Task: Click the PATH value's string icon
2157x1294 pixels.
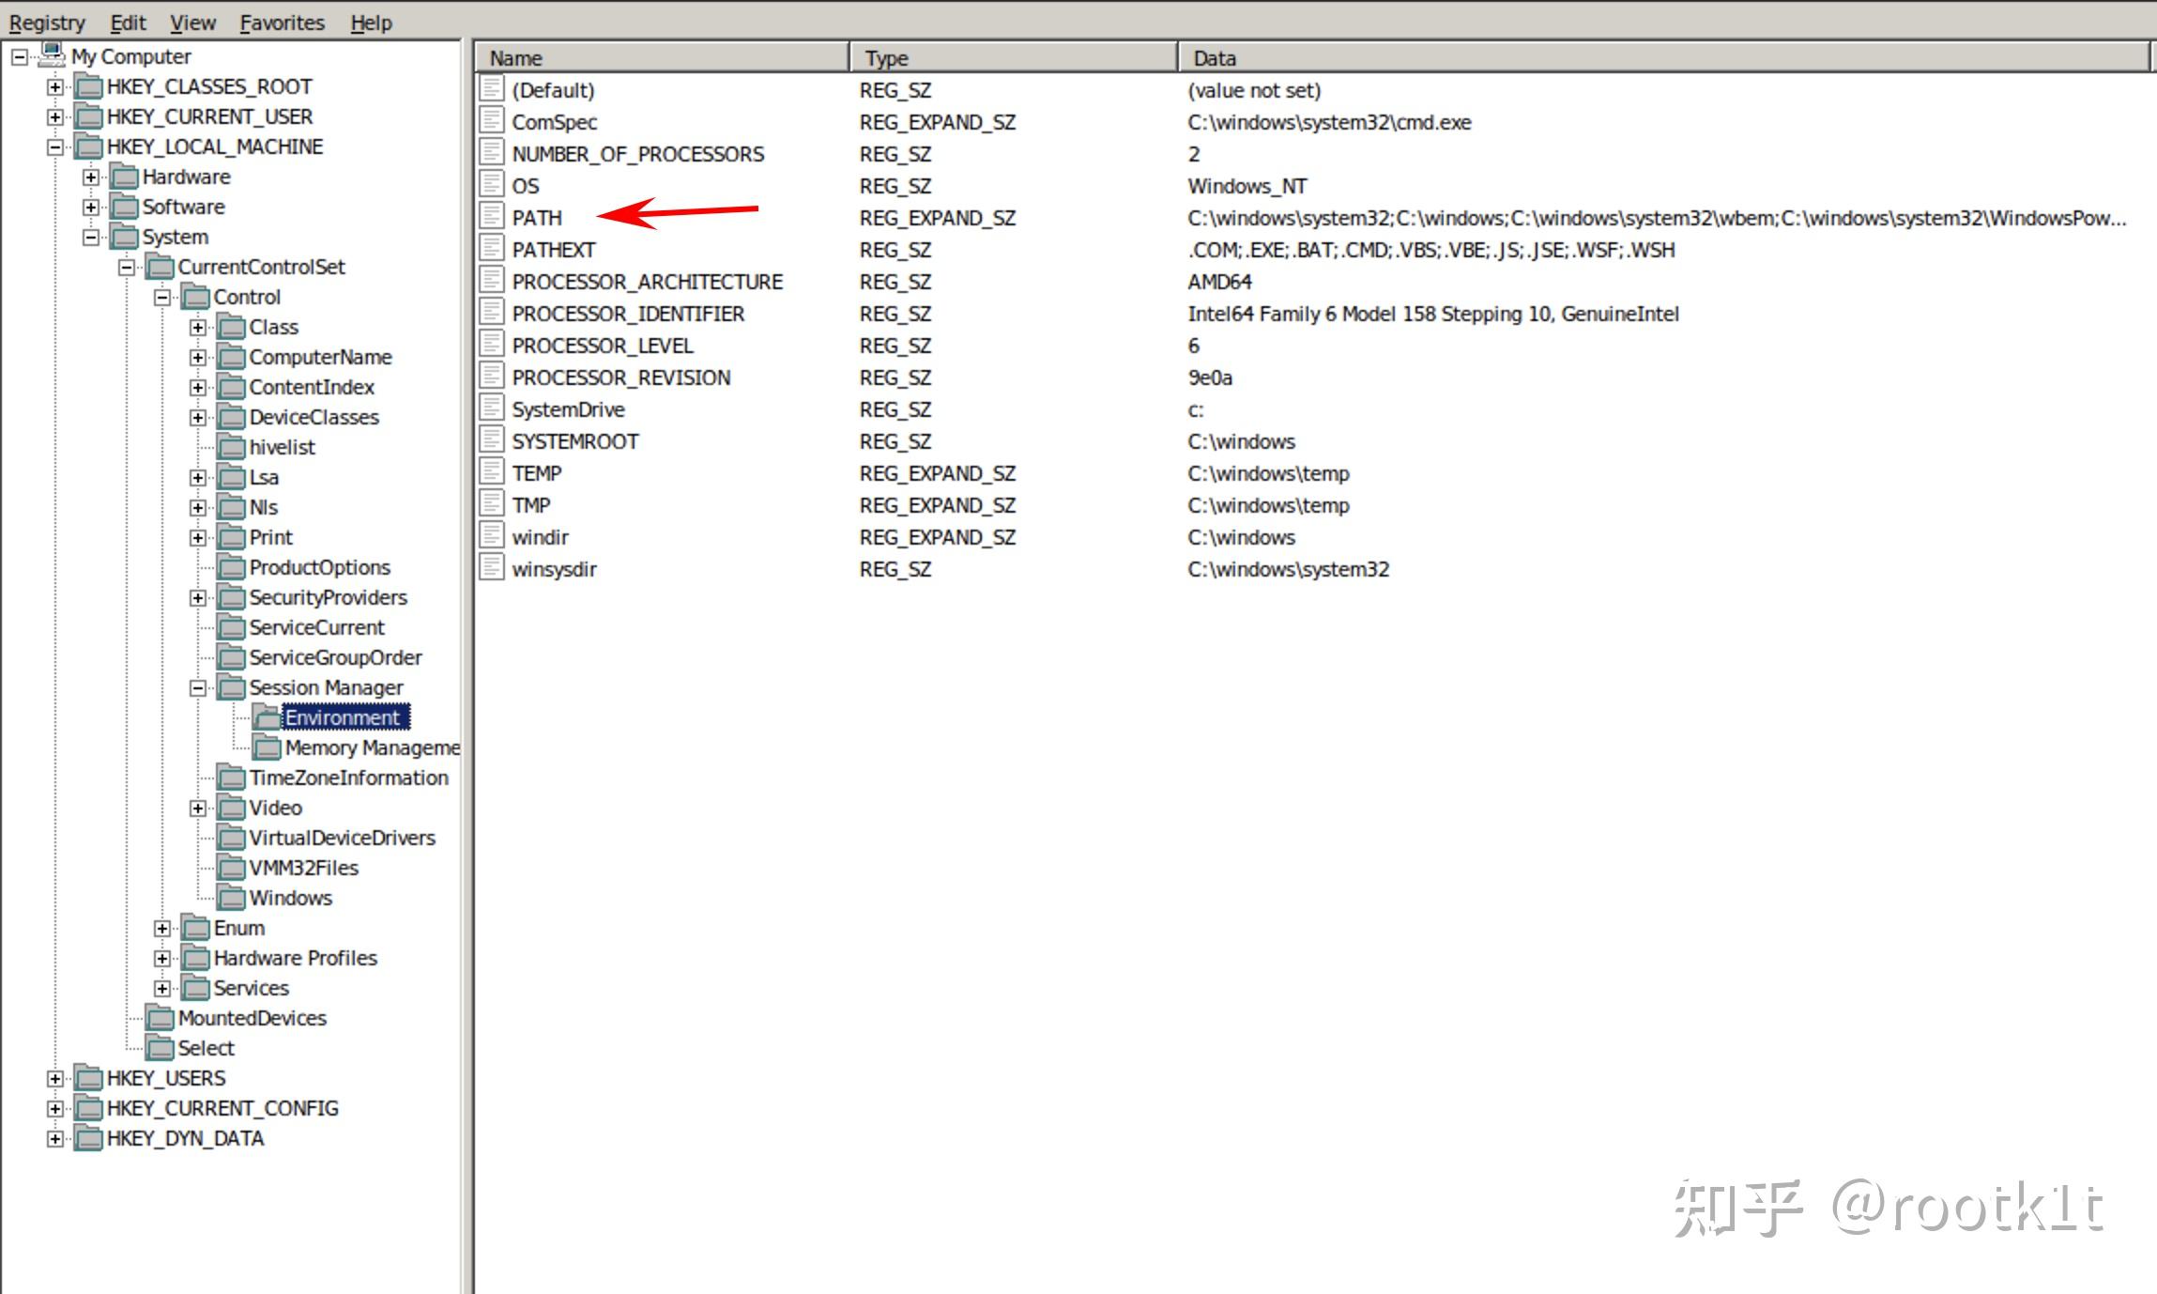Action: (491, 217)
